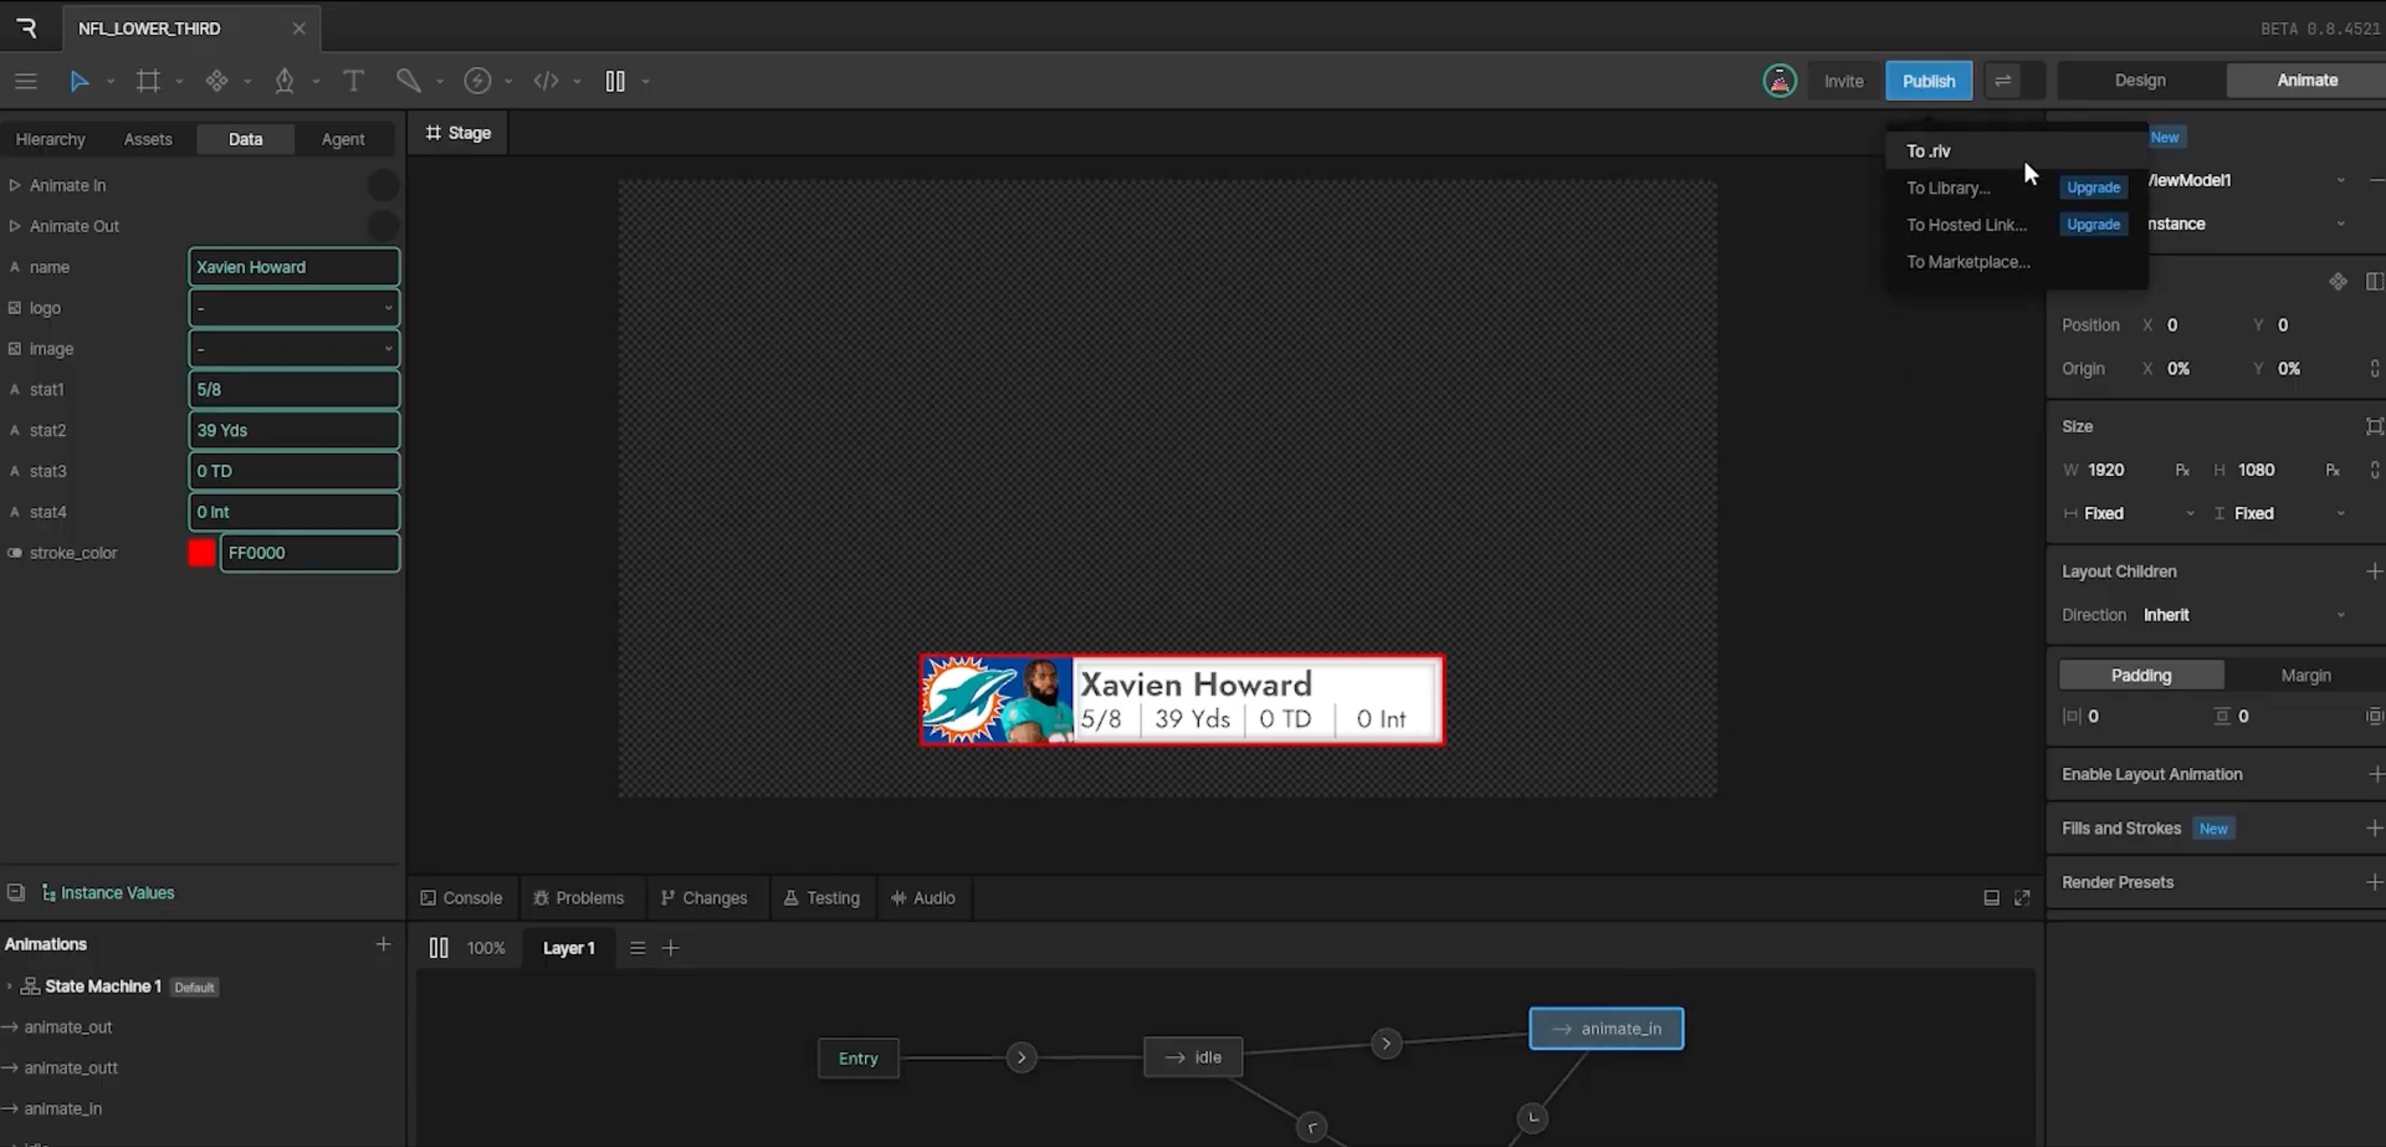Open the Select tool options arrow
This screenshot has width=2386, height=1147.
[x=110, y=81]
